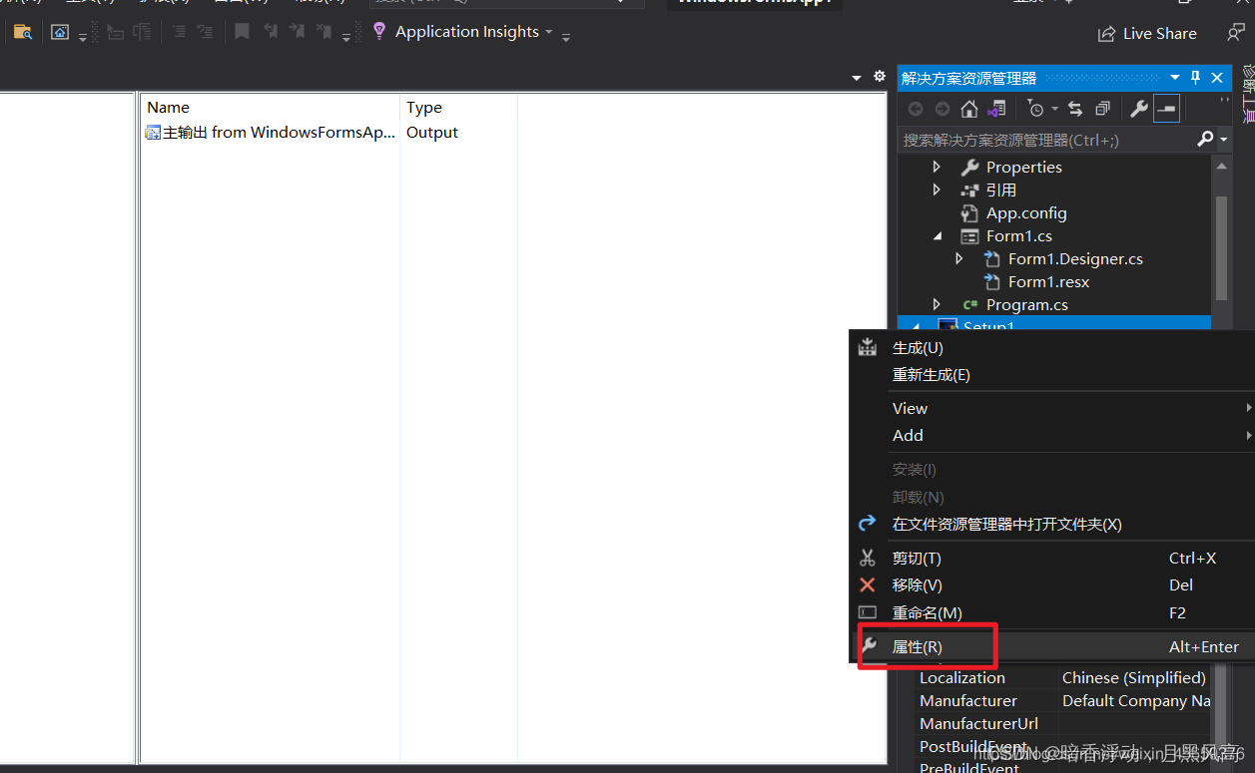The height and width of the screenshot is (773, 1255).
Task: Open the View submenu in context menu
Action: (x=1052, y=408)
